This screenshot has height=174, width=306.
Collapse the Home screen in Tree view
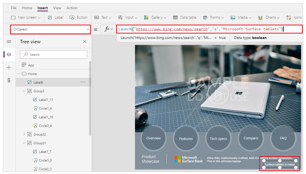tap(19, 73)
